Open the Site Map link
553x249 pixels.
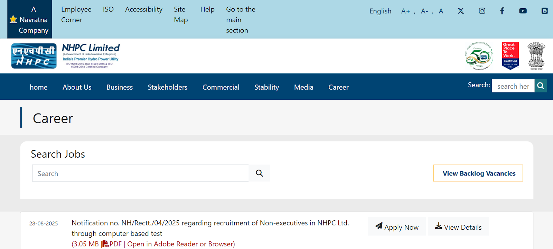tap(181, 14)
